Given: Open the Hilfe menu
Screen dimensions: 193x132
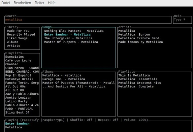Looking at the screenshot, I should click(51, 3).
